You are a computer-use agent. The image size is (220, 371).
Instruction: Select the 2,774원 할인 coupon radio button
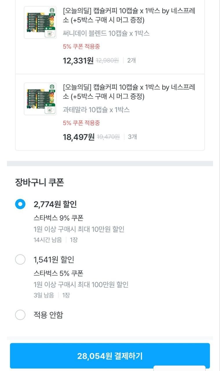coord(20,204)
